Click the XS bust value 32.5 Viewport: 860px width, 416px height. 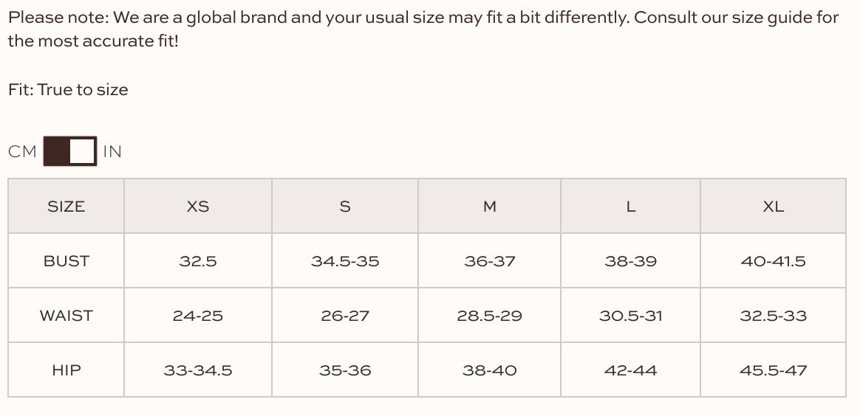(x=198, y=261)
